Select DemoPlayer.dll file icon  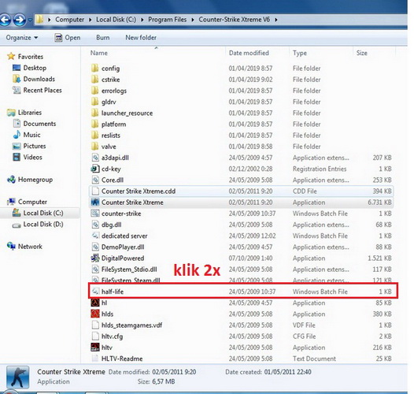pos(94,247)
